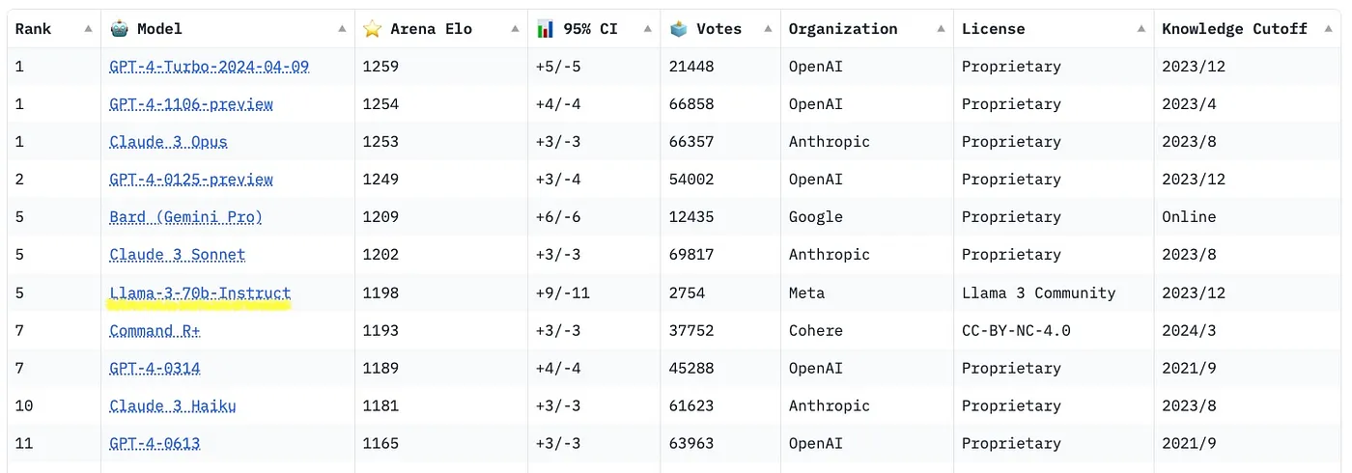Open the GPT-4-Turbo-2024-04-09 model link
Viewport: 1352px width, 473px height.
click(210, 67)
